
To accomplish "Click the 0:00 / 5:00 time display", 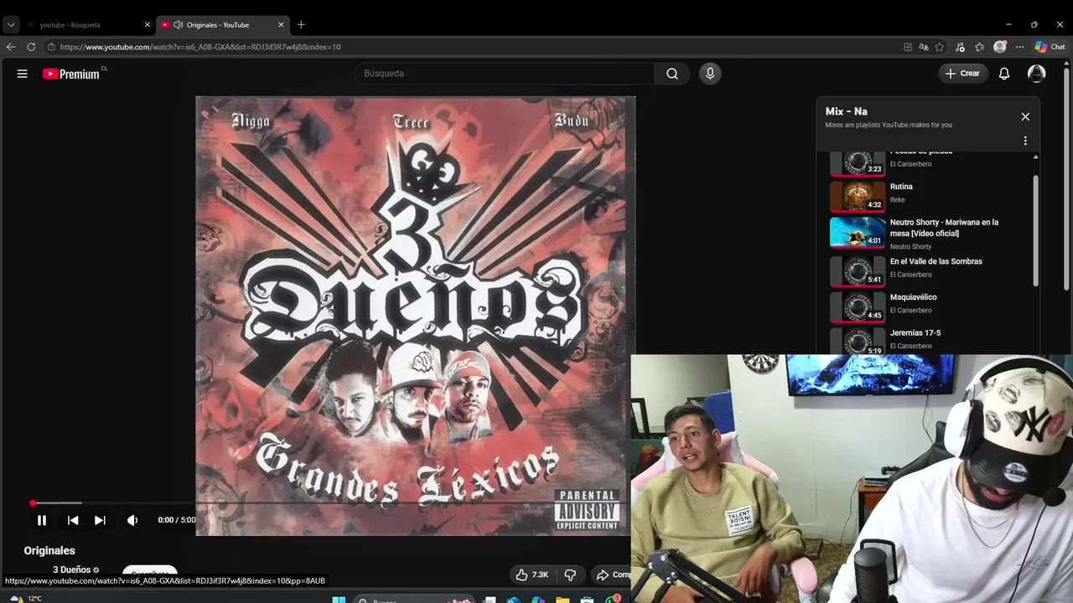I will click(x=176, y=520).
